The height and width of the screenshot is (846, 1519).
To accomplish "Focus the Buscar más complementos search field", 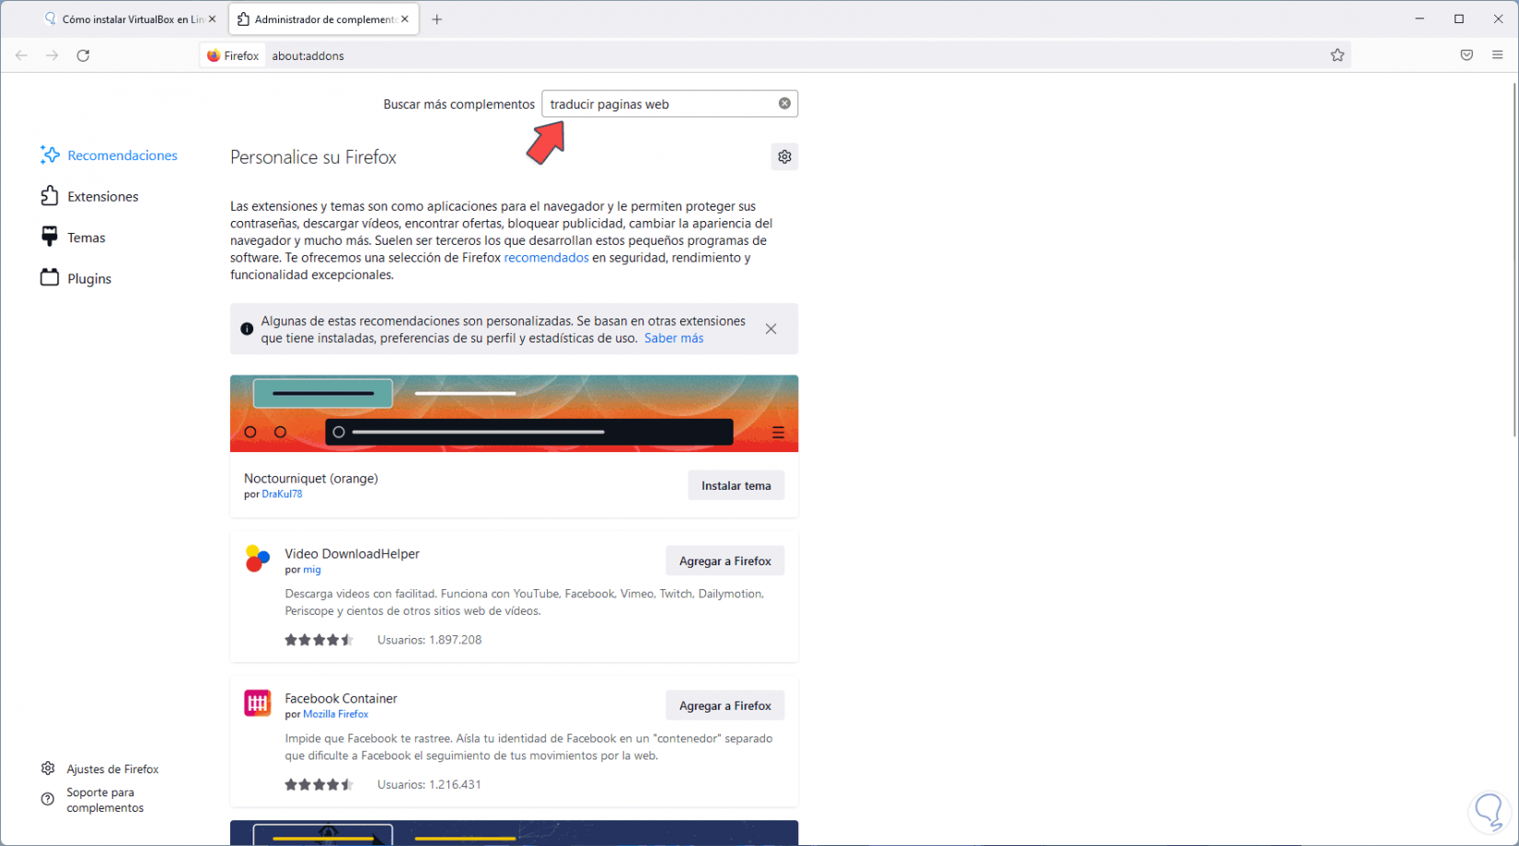I will click(x=669, y=104).
